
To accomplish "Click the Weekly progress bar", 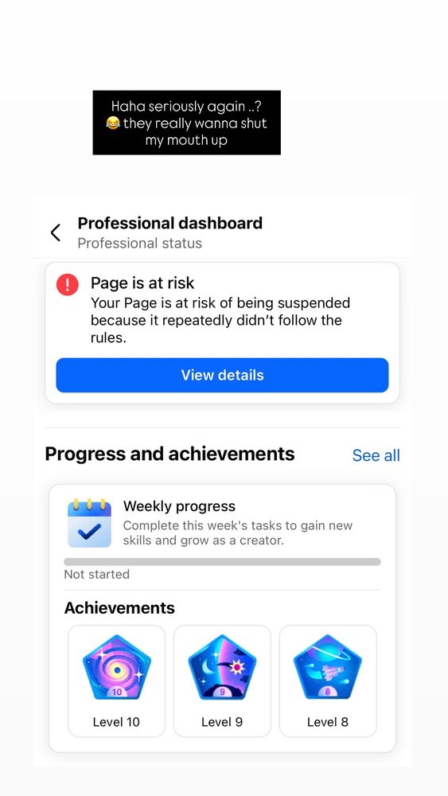I will click(x=222, y=562).
